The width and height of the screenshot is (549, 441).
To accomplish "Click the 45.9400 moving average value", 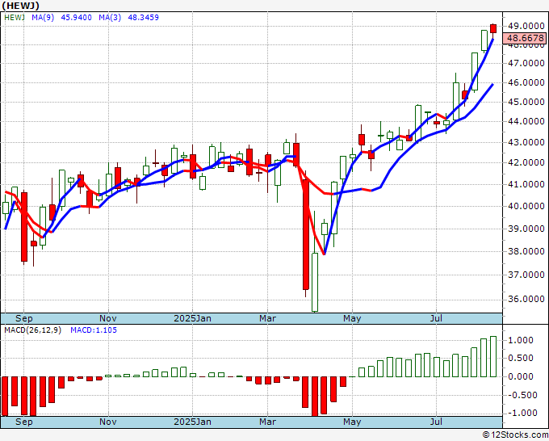I will point(77,18).
